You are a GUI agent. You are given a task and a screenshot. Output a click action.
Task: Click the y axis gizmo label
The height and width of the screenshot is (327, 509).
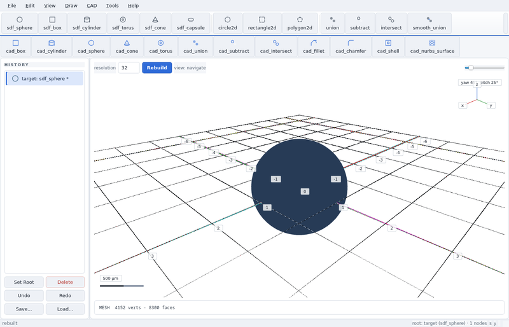tap(491, 105)
